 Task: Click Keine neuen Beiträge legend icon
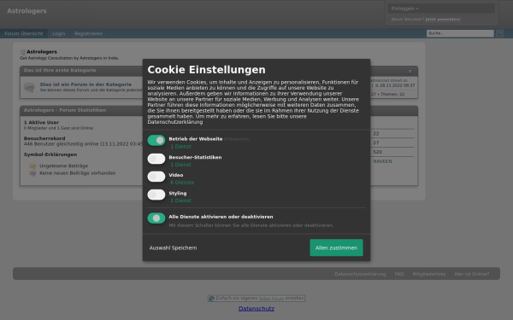[x=32, y=173]
